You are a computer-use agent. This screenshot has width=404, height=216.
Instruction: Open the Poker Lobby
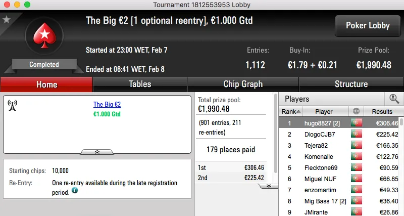(x=367, y=25)
